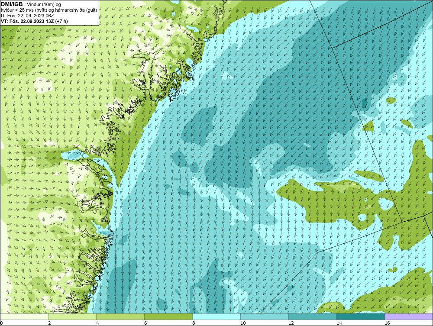This screenshot has height=326, width=433.
Task: Click the 0–2 m/s palest legend swatch
Action: coord(24,316)
